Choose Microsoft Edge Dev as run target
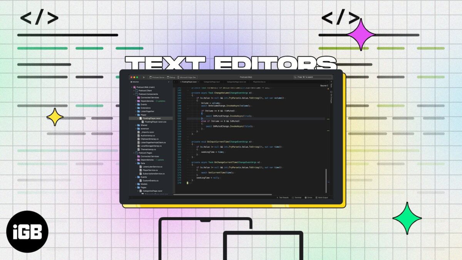The height and width of the screenshot is (260, 462). pyautogui.click(x=187, y=77)
